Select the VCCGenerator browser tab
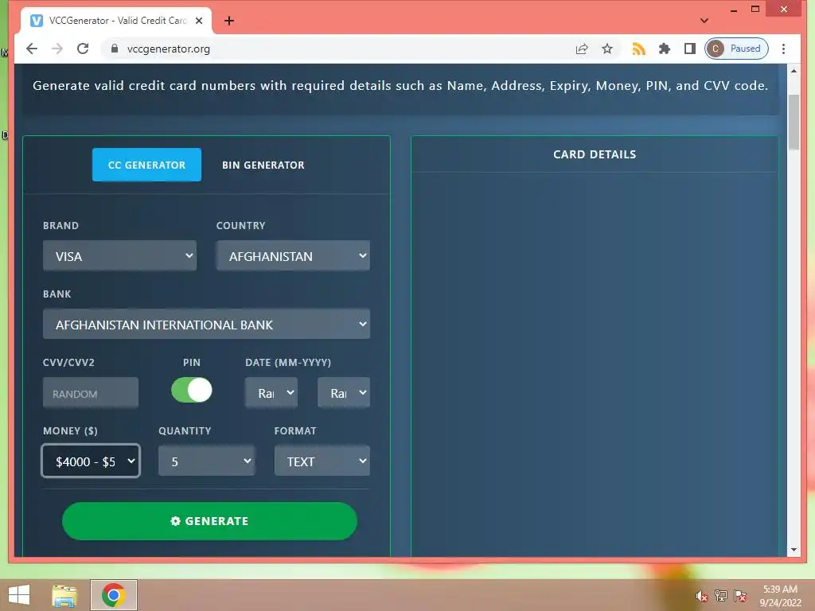 tap(116, 21)
